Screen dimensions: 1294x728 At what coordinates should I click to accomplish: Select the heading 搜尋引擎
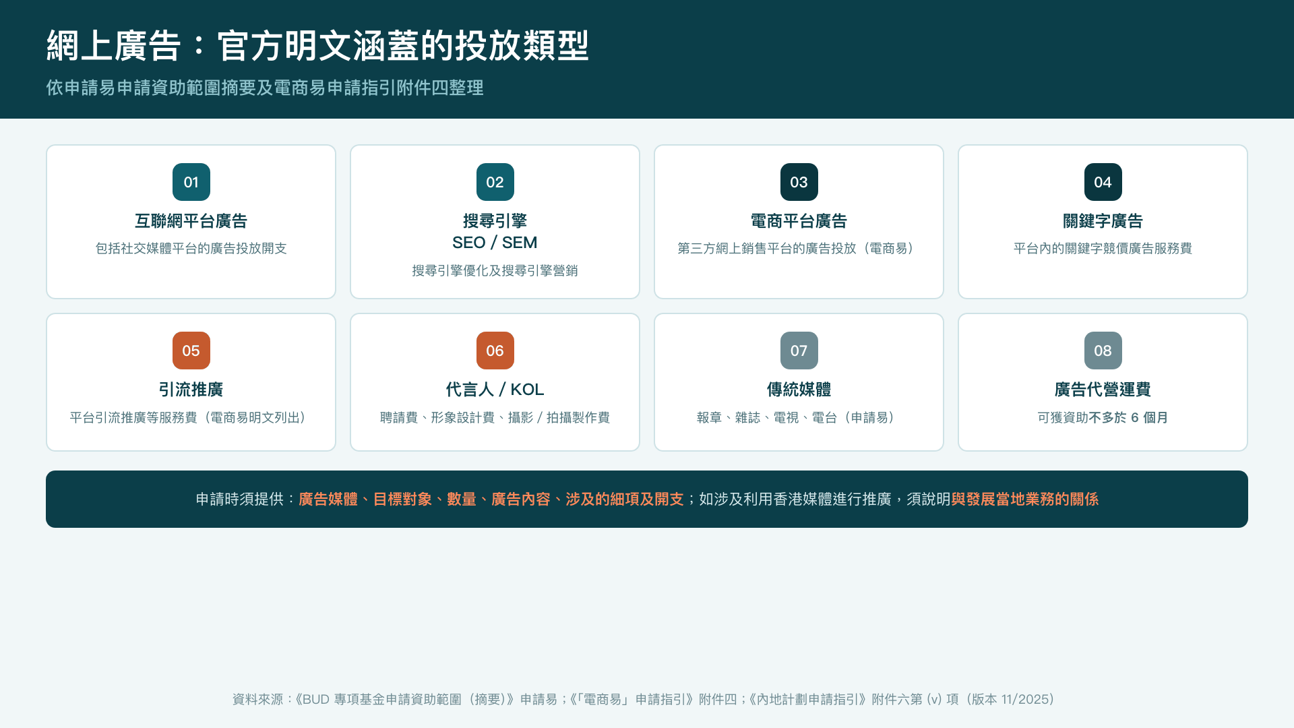[495, 221]
